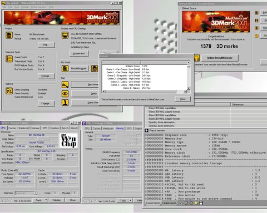
Task: Expand the Tools dropdown arrow in left CPU-Z
Action: point(46,200)
